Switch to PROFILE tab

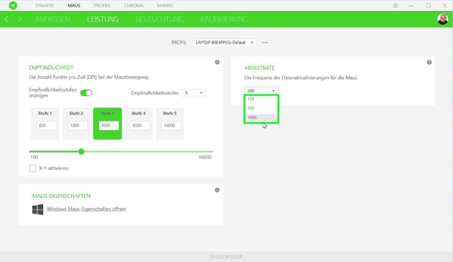click(x=102, y=6)
